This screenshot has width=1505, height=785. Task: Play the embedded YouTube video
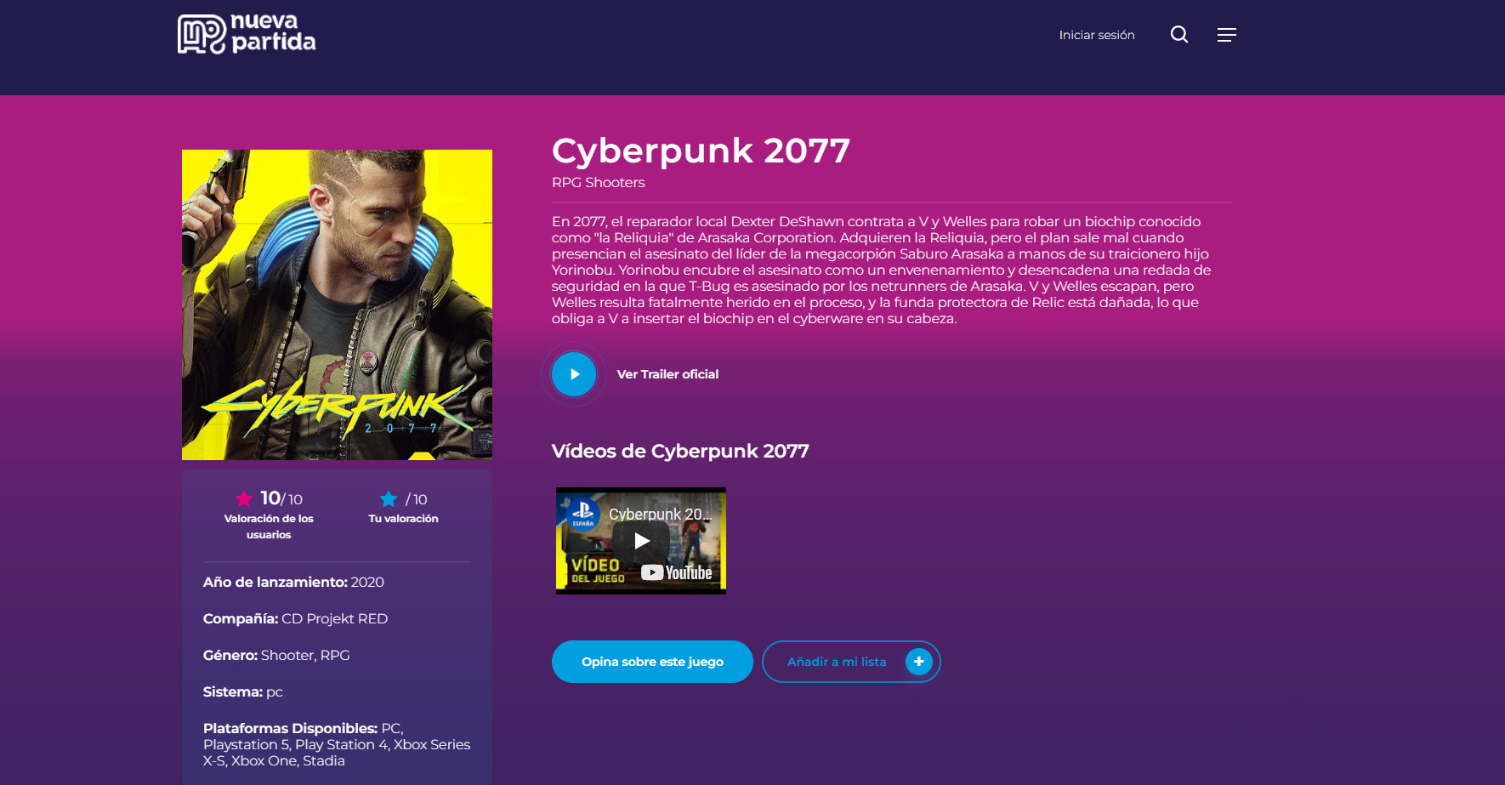coord(641,541)
